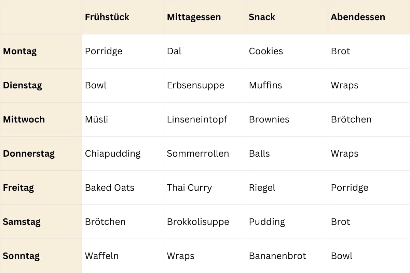Select the Donnerstag row label
Viewport: 410px width, 273px height.
(x=29, y=154)
